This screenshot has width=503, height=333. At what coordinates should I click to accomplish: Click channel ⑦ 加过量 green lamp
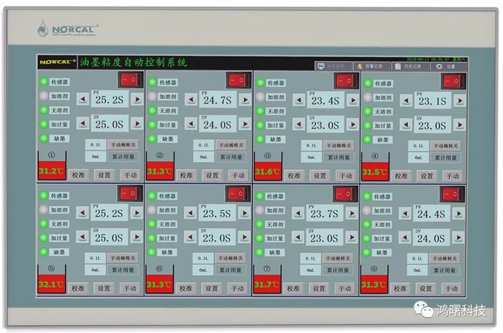[259, 238]
